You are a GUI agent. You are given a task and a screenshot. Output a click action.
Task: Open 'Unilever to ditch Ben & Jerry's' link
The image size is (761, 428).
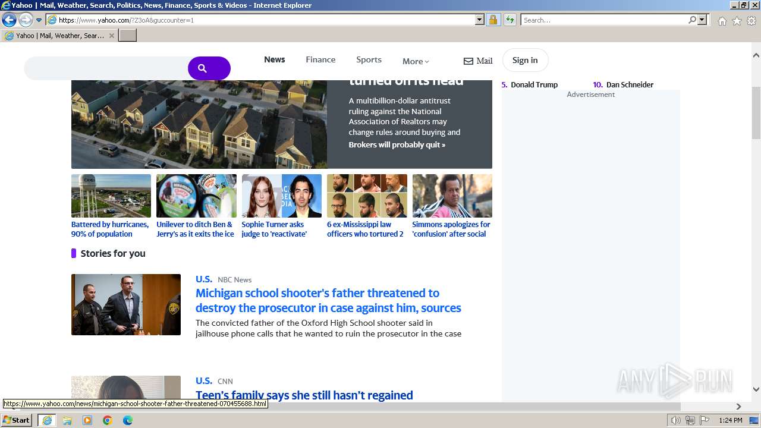(195, 229)
